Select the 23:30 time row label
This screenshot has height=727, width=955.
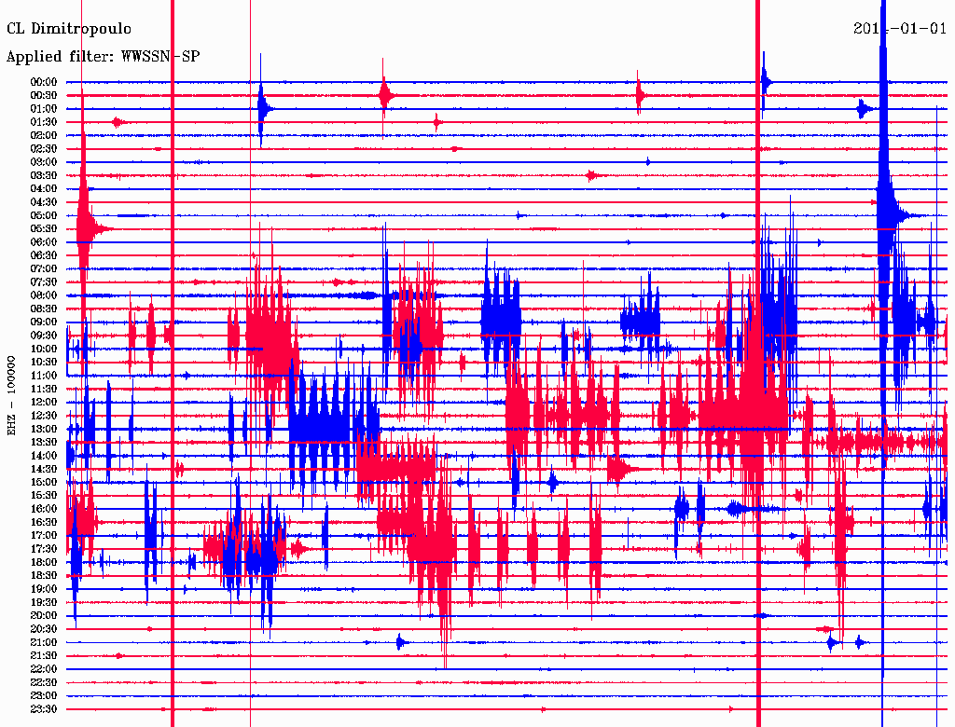click(44, 709)
